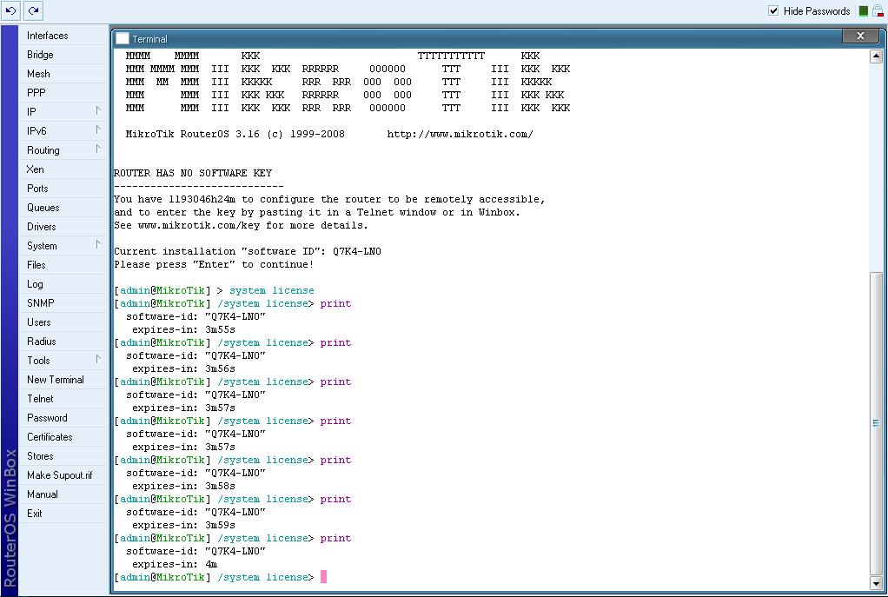Open Certificates in the sidebar
Viewport: 888px width, 597px height.
(x=64, y=437)
